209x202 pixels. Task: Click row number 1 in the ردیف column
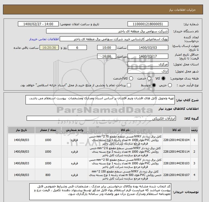[x=194, y=140]
